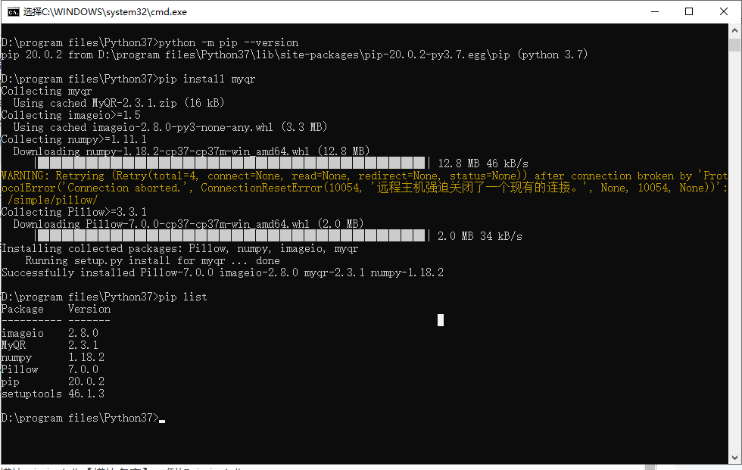Click the 'Version' column header
The width and height of the screenshot is (742, 470).
[89, 310]
